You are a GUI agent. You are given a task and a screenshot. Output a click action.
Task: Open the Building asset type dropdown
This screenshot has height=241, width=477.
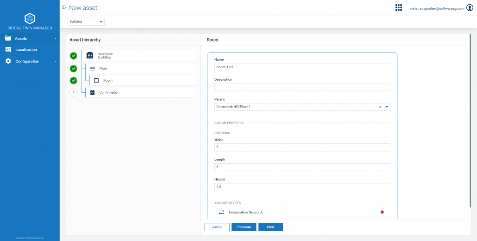point(86,21)
